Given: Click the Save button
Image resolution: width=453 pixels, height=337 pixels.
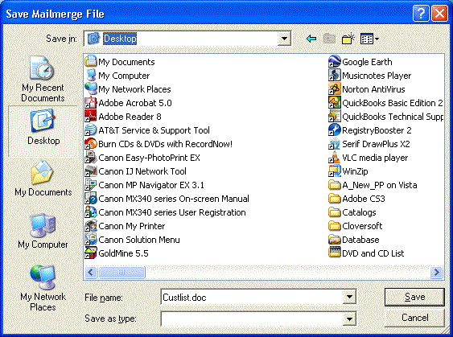Looking at the screenshot, I should coord(414,297).
